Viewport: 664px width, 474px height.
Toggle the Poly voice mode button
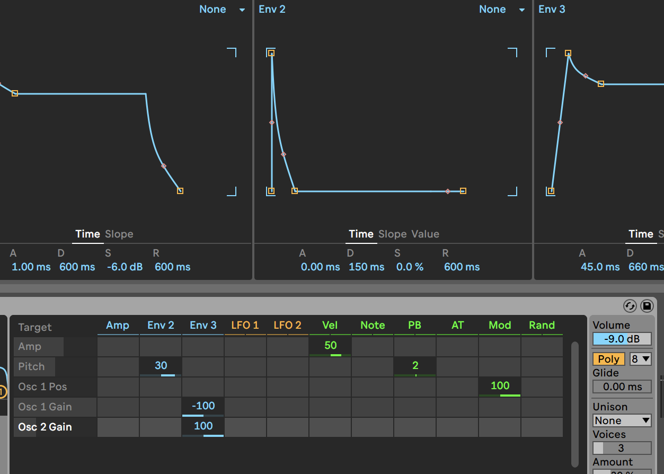point(608,359)
